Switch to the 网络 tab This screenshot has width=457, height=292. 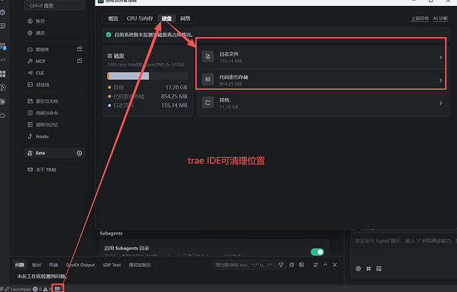click(x=185, y=19)
